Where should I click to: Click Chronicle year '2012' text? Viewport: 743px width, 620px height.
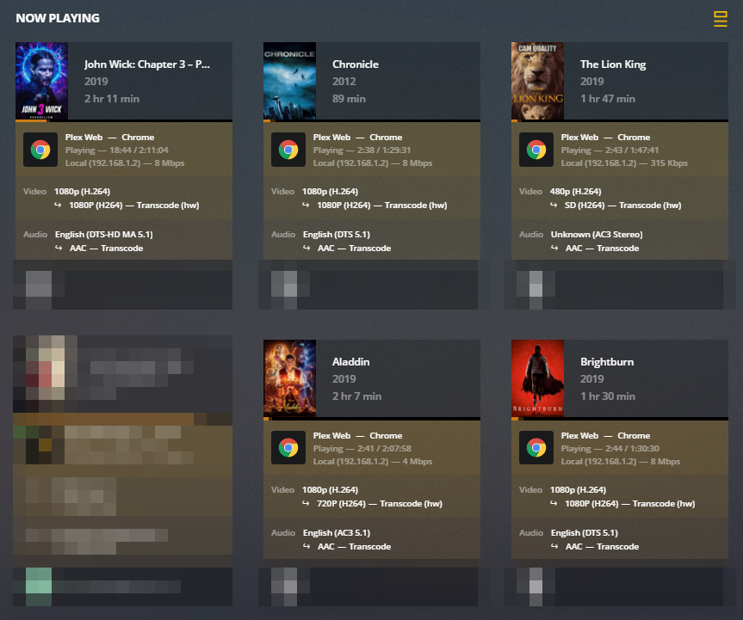pyautogui.click(x=344, y=82)
